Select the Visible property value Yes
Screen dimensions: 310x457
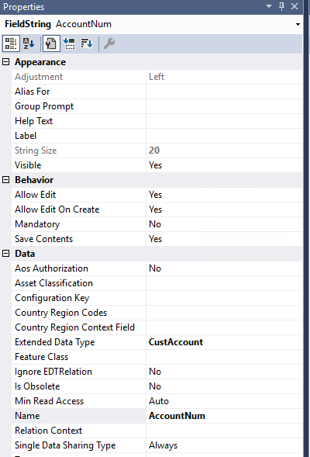tap(224, 165)
